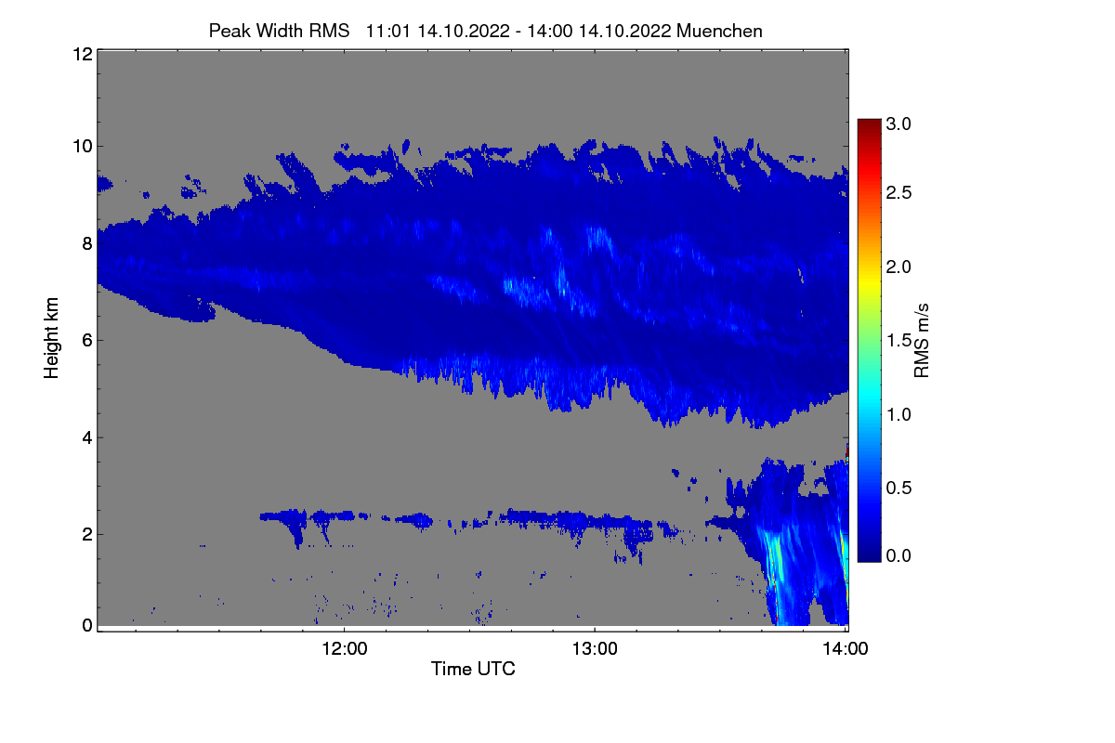Click the height tick label 10
This screenshot has width=1115, height=743.
82,146
